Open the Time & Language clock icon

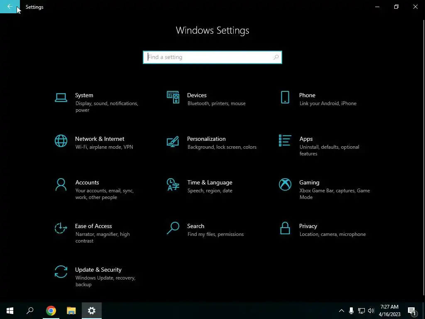pyautogui.click(x=173, y=184)
